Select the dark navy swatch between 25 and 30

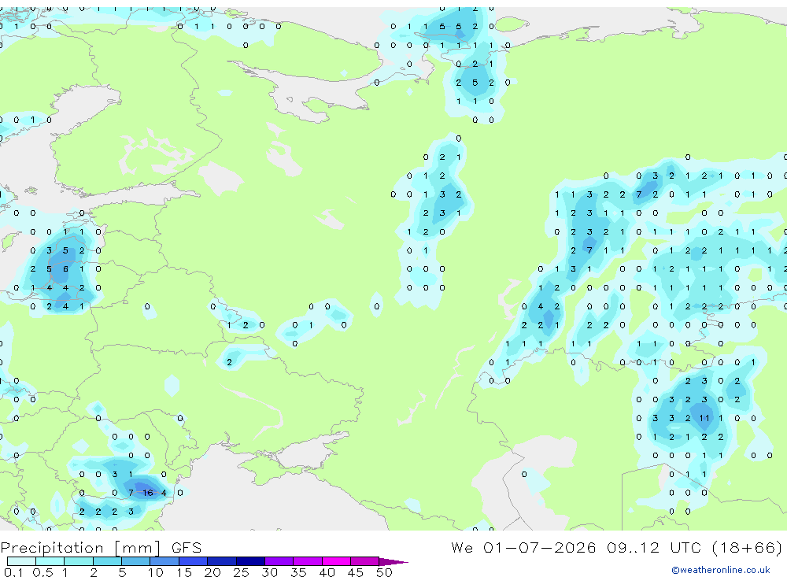(250, 561)
